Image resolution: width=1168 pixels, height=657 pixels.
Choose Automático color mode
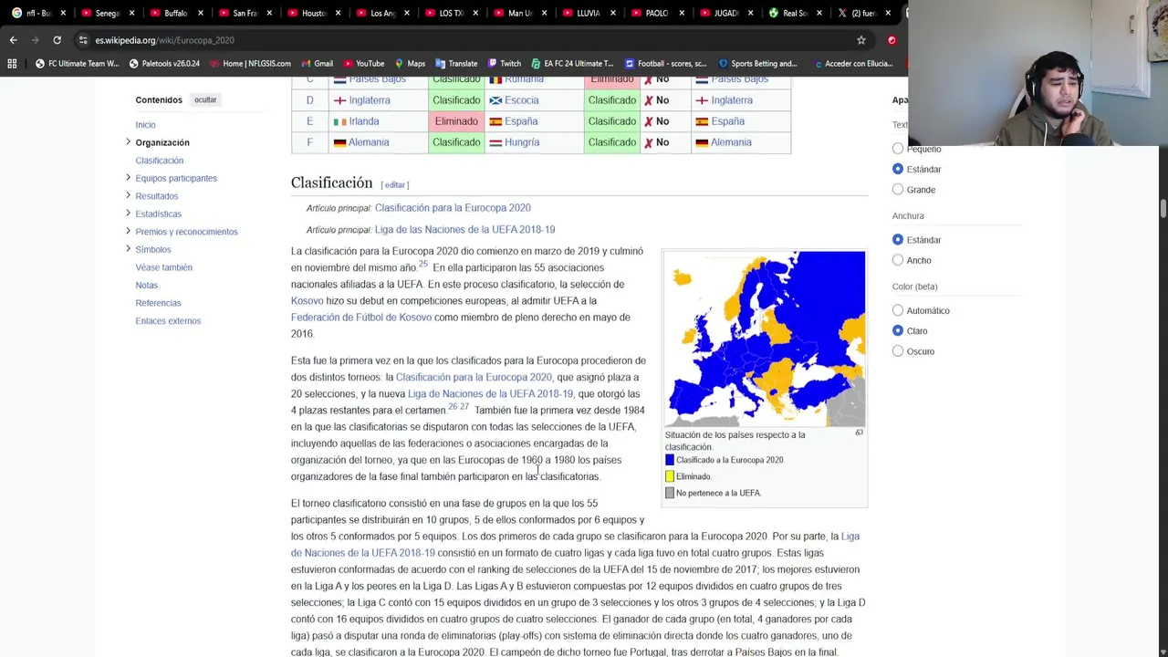click(898, 310)
